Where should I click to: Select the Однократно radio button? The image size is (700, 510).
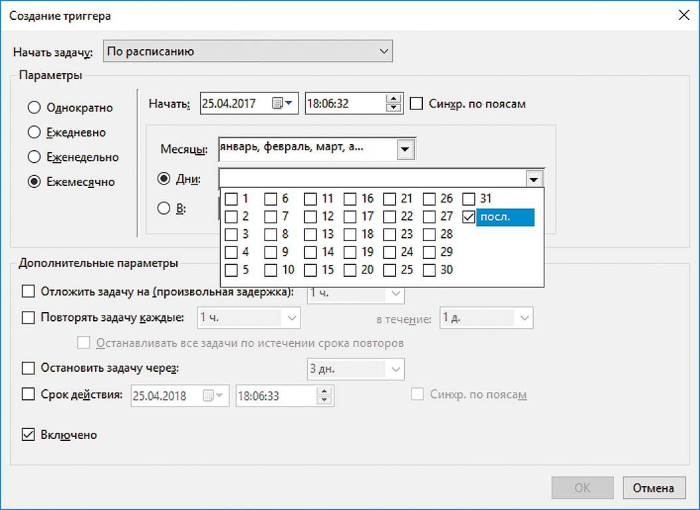tap(34, 108)
